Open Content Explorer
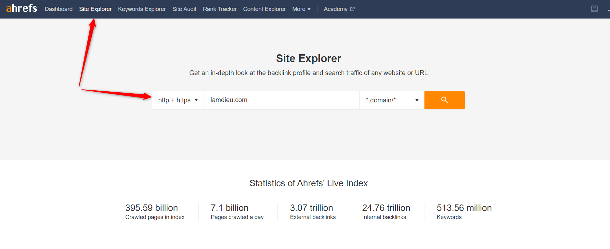Image resolution: width=610 pixels, height=249 pixels. [265, 9]
